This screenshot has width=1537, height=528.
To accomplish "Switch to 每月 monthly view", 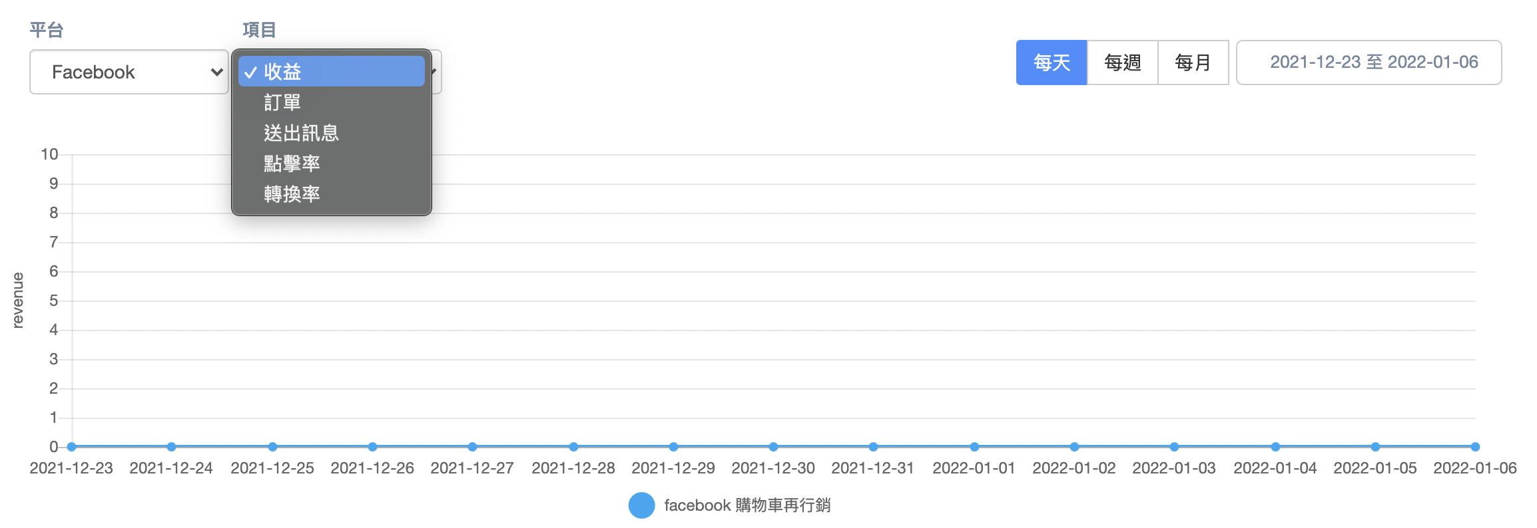I will coord(1193,63).
